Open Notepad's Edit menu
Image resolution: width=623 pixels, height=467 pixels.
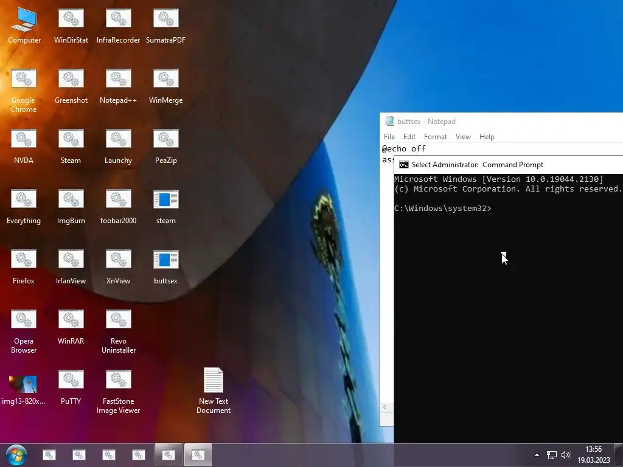[409, 137]
